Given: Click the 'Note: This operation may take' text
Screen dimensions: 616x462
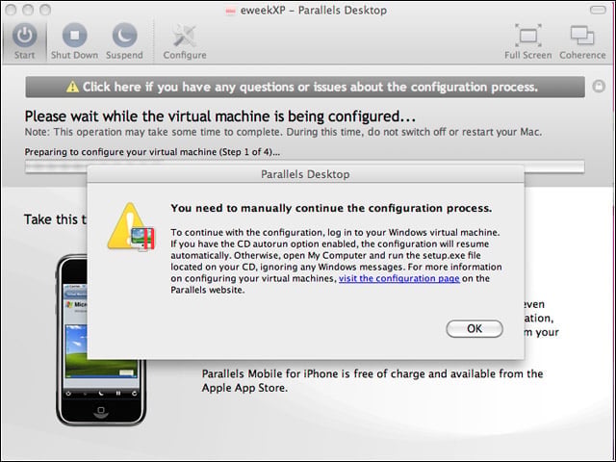Looking at the screenshot, I should (283, 132).
